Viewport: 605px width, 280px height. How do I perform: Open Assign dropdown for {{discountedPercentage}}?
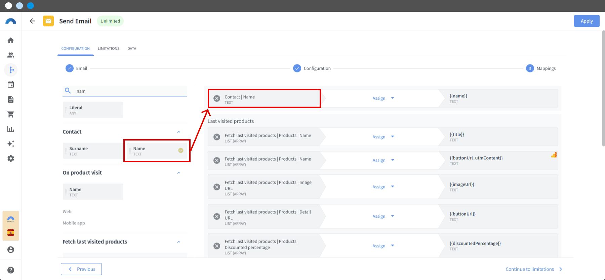383,246
